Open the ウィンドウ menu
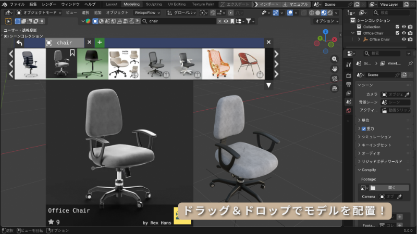This screenshot has width=417, height=234. point(70,4)
